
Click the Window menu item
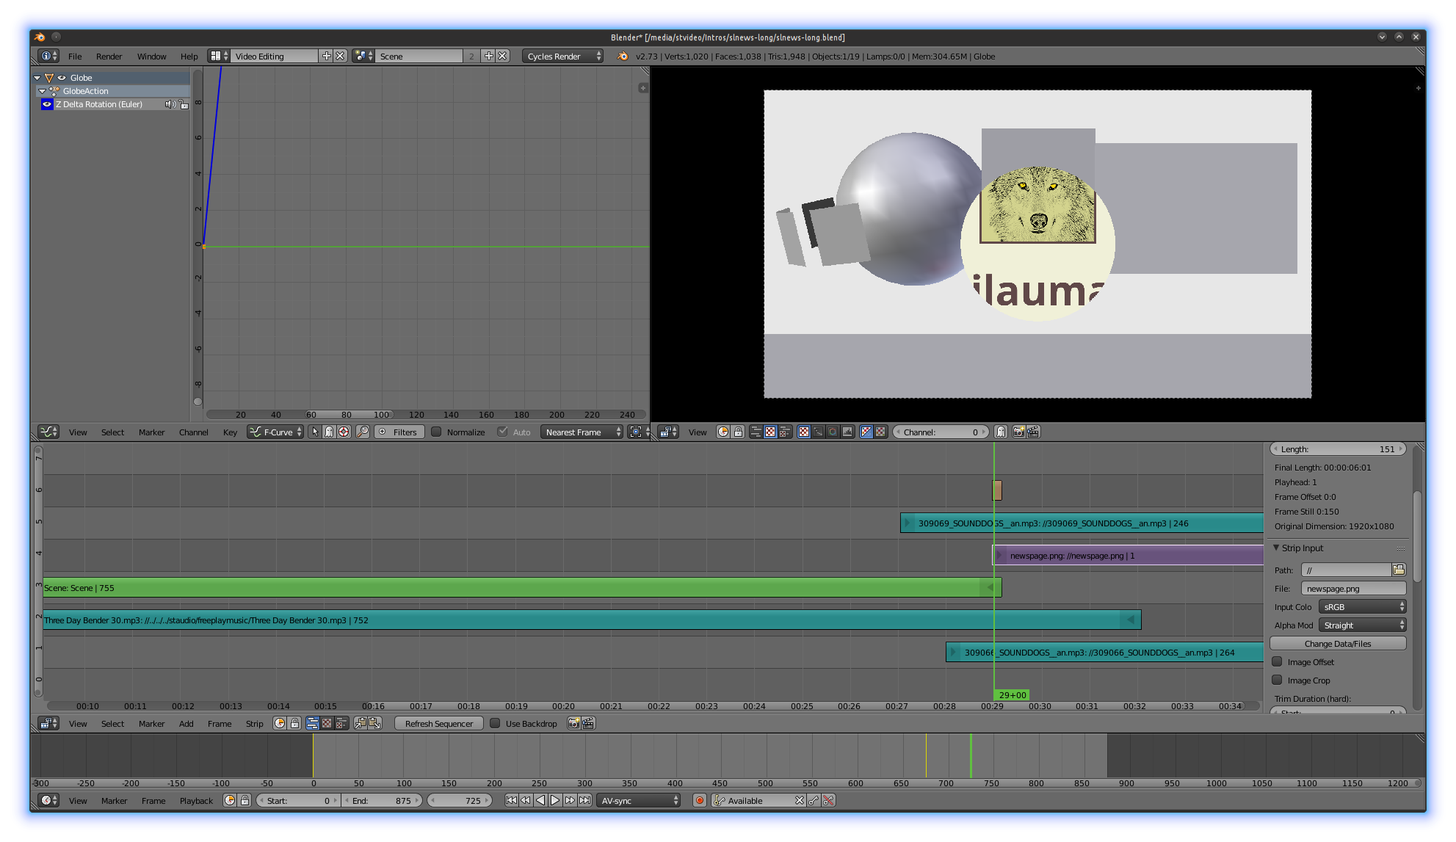[x=151, y=55]
